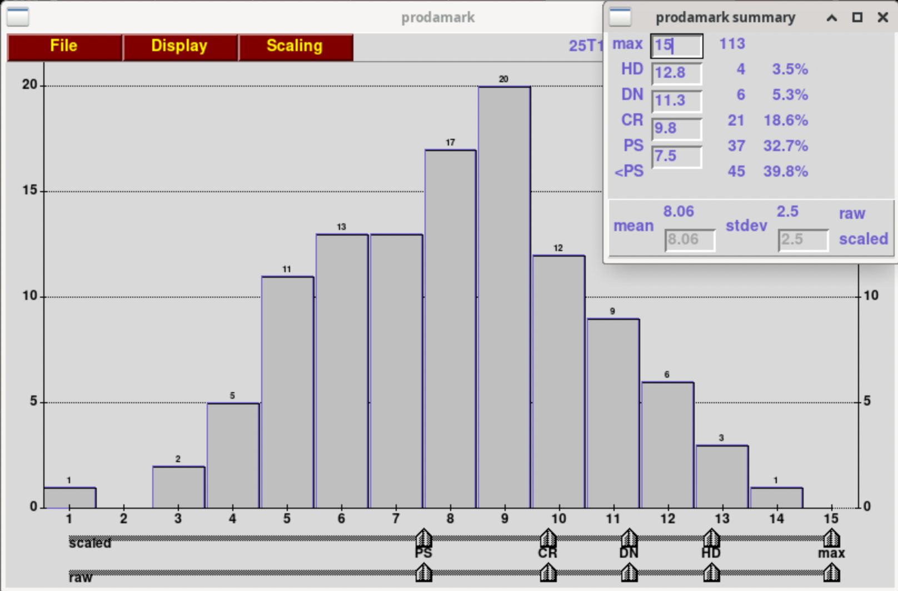Click the 39.8% value in <PS row
This screenshot has width=898, height=591.
point(785,172)
